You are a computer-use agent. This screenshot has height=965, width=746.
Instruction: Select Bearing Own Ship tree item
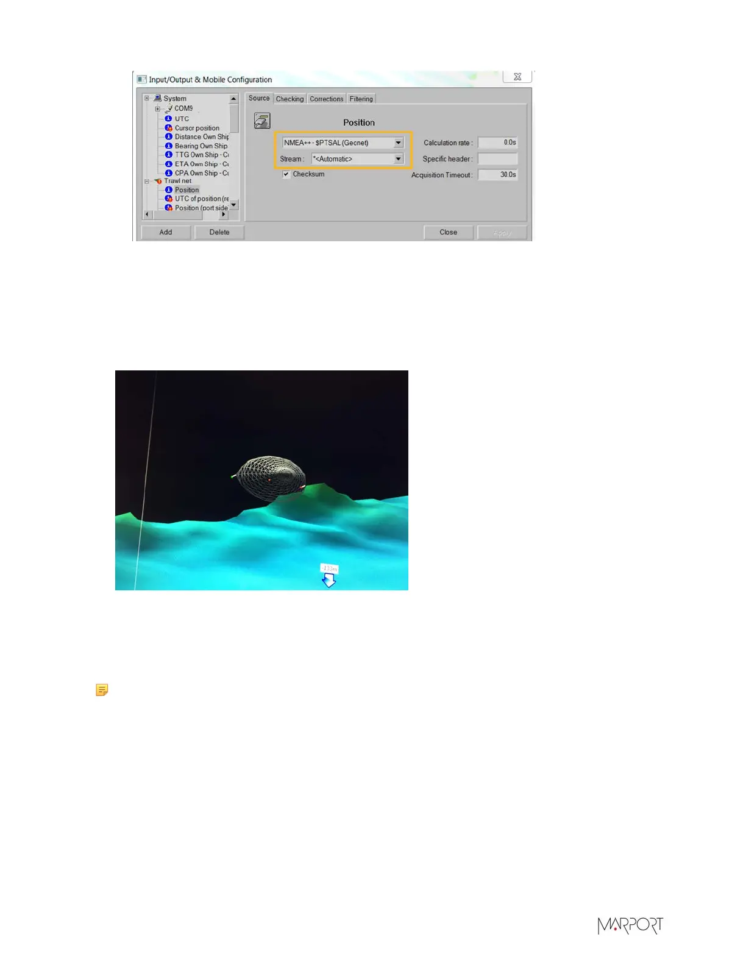tap(201, 146)
